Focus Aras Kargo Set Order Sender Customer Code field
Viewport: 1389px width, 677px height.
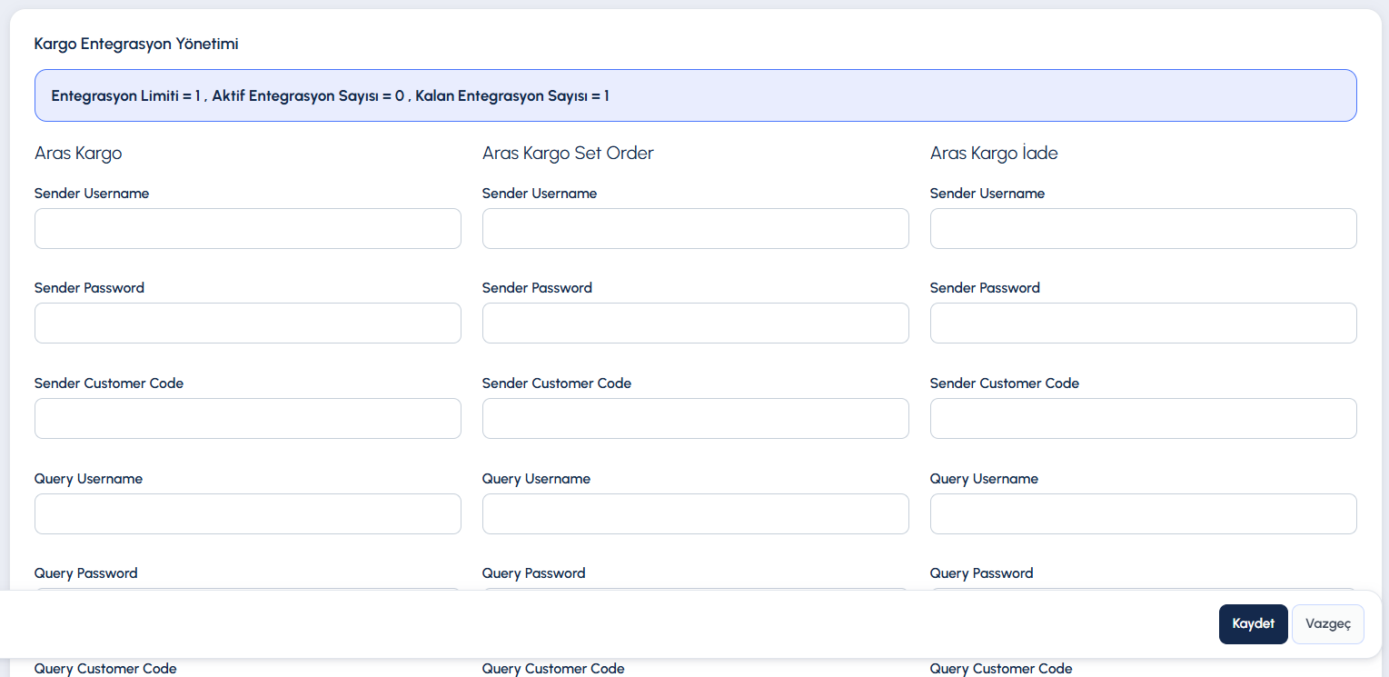pos(696,419)
